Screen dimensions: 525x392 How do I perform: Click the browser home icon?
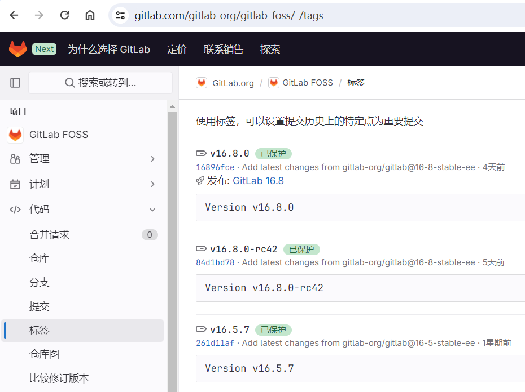[90, 15]
